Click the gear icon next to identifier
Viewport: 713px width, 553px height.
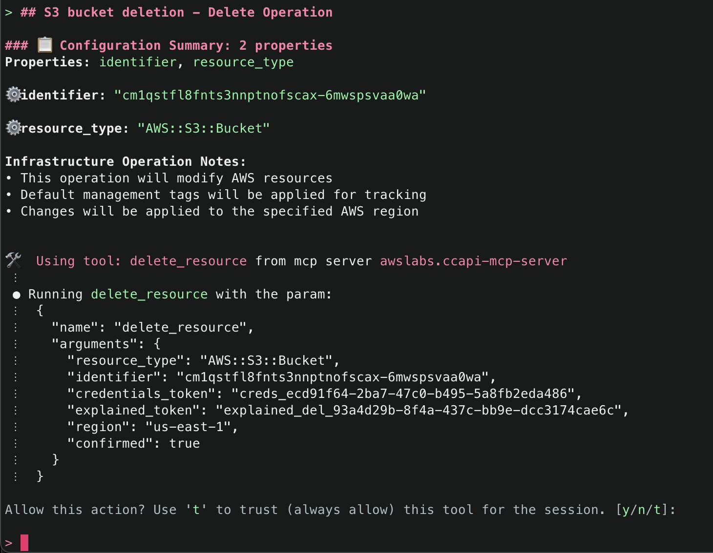point(13,95)
